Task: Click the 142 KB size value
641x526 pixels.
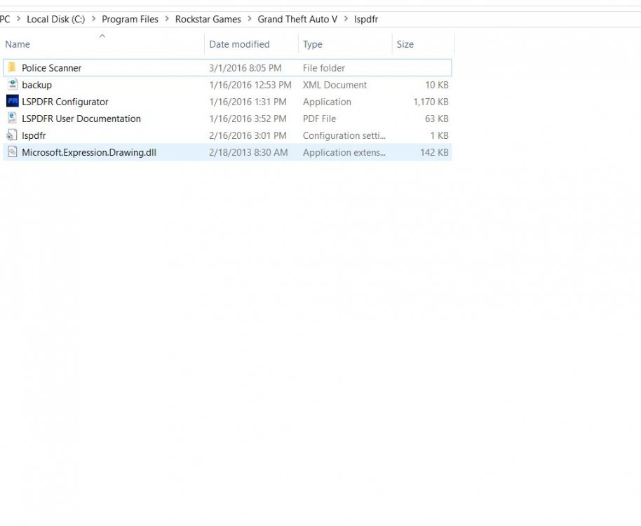Action: tap(434, 152)
